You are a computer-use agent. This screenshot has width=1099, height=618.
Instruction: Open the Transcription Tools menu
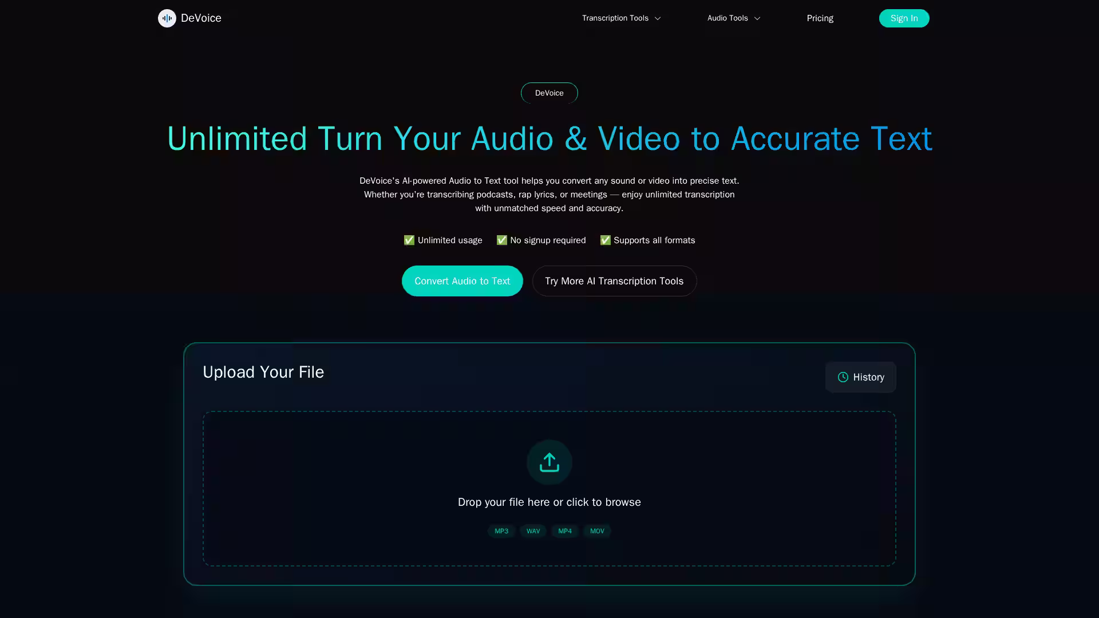tap(622, 18)
